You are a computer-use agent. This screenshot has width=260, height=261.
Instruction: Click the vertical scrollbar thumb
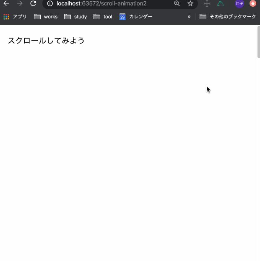pyautogui.click(x=258, y=42)
